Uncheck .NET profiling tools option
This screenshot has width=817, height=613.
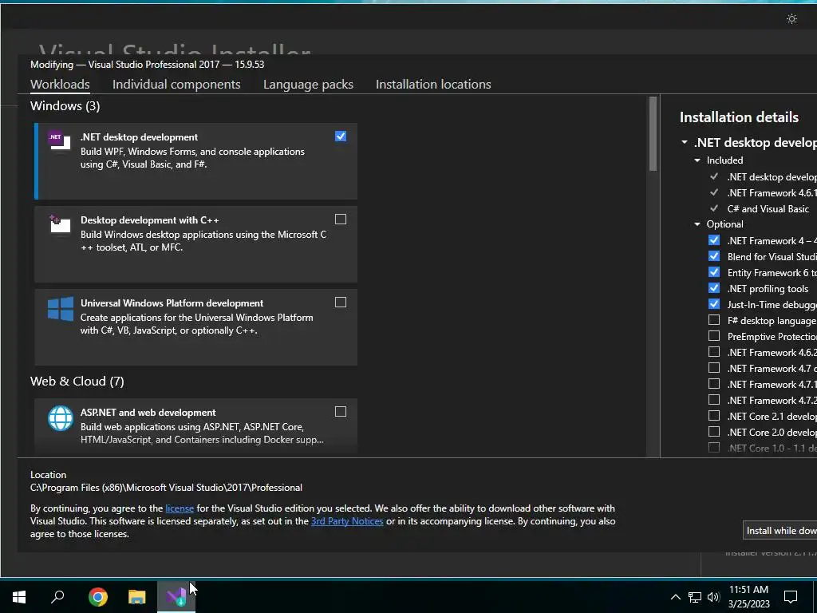(714, 288)
